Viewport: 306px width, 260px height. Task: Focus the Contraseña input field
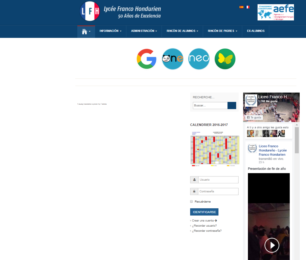click(218, 191)
